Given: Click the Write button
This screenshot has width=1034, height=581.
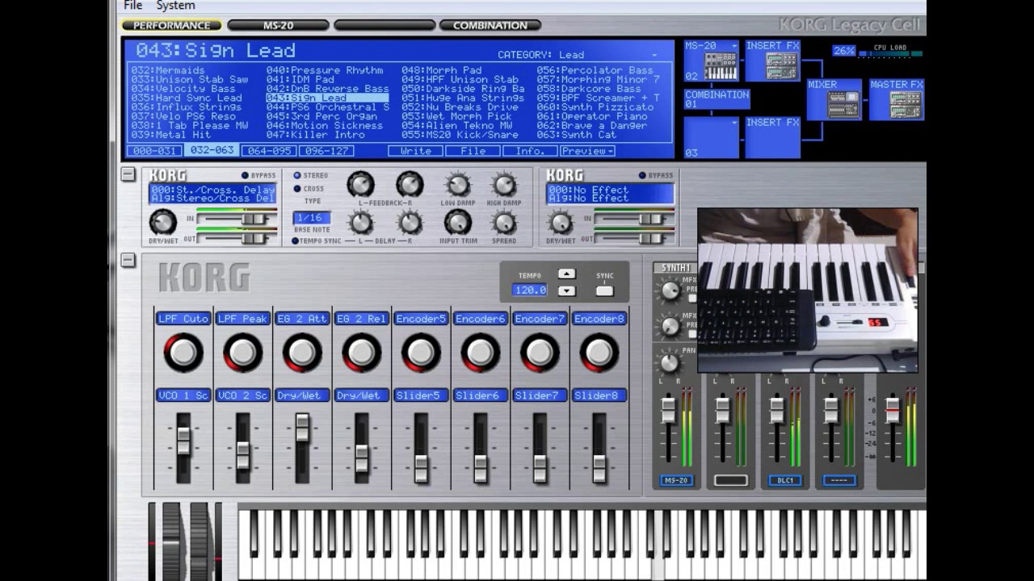Looking at the screenshot, I should coord(415,151).
